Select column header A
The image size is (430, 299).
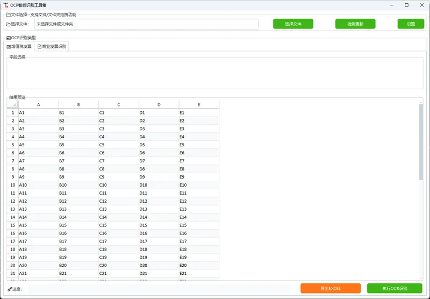point(38,104)
